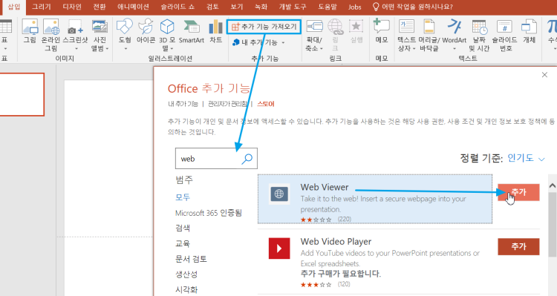Open the 전환 ribbon tab
Screen dimensions: 557x296
click(x=100, y=7)
